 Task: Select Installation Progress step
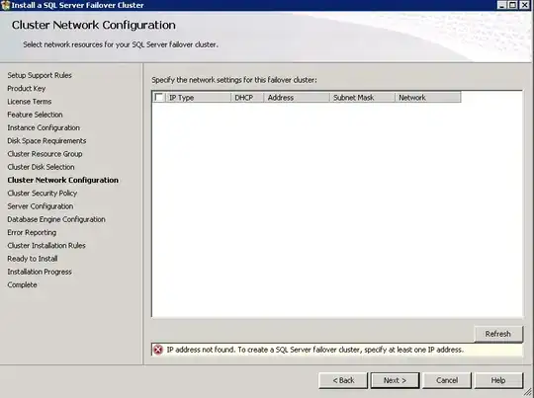(x=40, y=272)
